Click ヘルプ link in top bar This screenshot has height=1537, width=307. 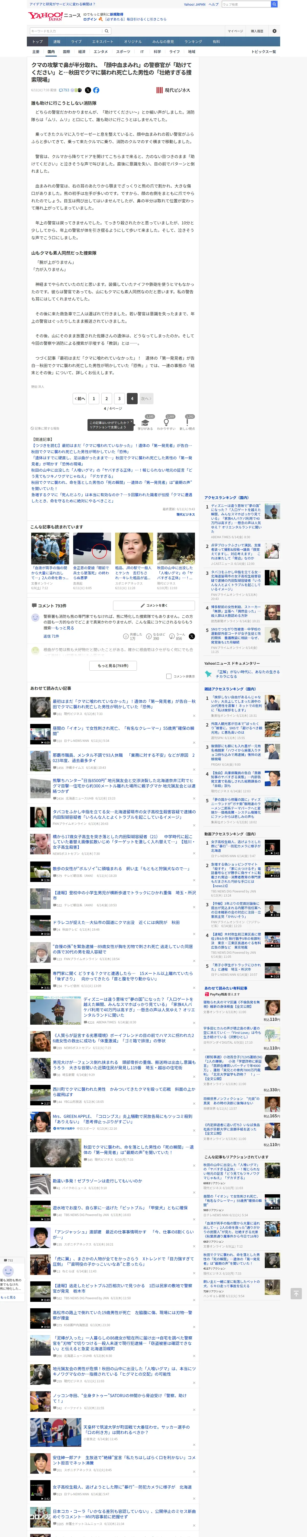click(213, 4)
